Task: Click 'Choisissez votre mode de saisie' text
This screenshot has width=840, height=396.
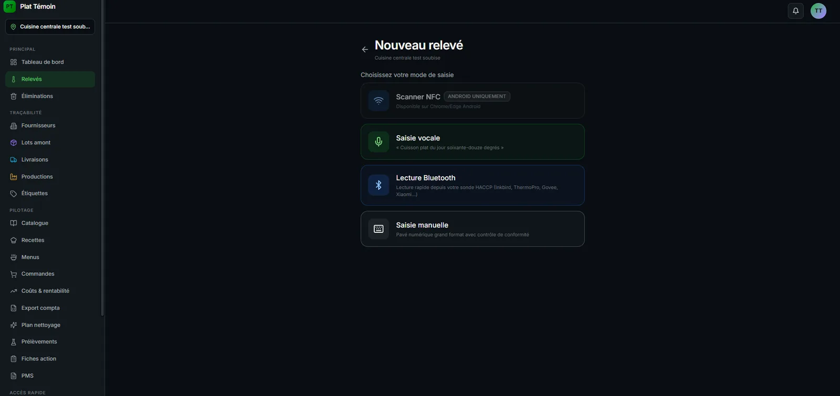Action: 407,75
